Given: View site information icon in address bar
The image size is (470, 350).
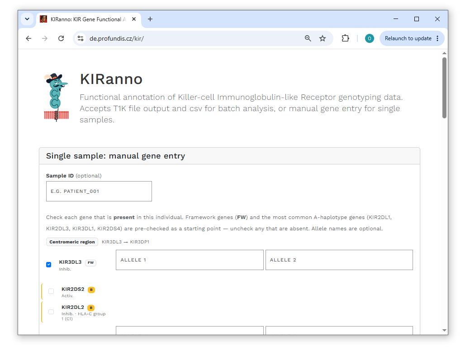Looking at the screenshot, I should click(x=81, y=38).
